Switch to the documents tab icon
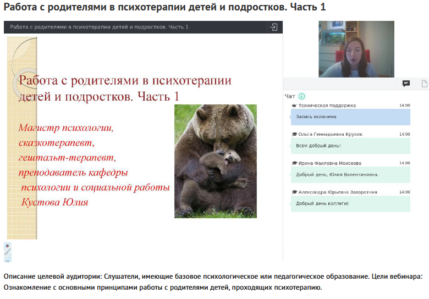Image resolution: width=429 pixels, height=299 pixels. (x=424, y=84)
